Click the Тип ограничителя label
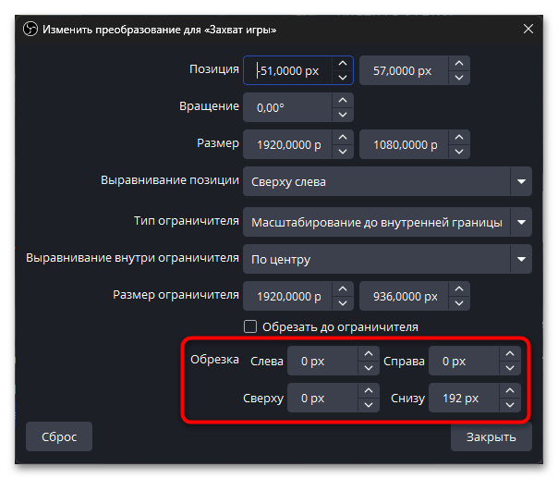The height and width of the screenshot is (479, 558). (187, 221)
